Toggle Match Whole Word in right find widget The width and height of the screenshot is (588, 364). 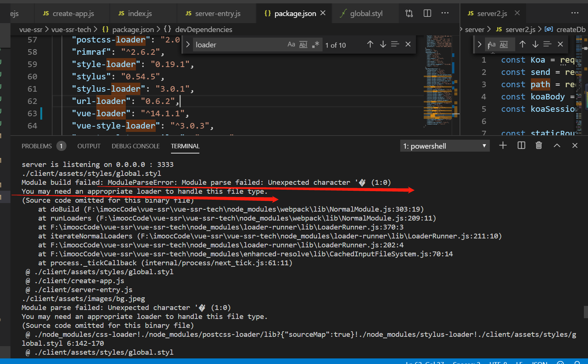tap(504, 45)
